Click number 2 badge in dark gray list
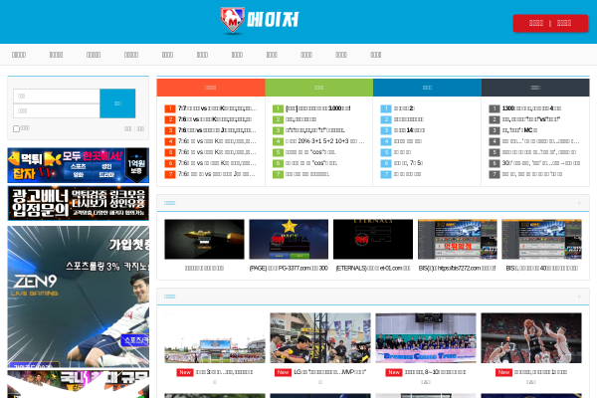This screenshot has height=398, width=597. (x=495, y=119)
